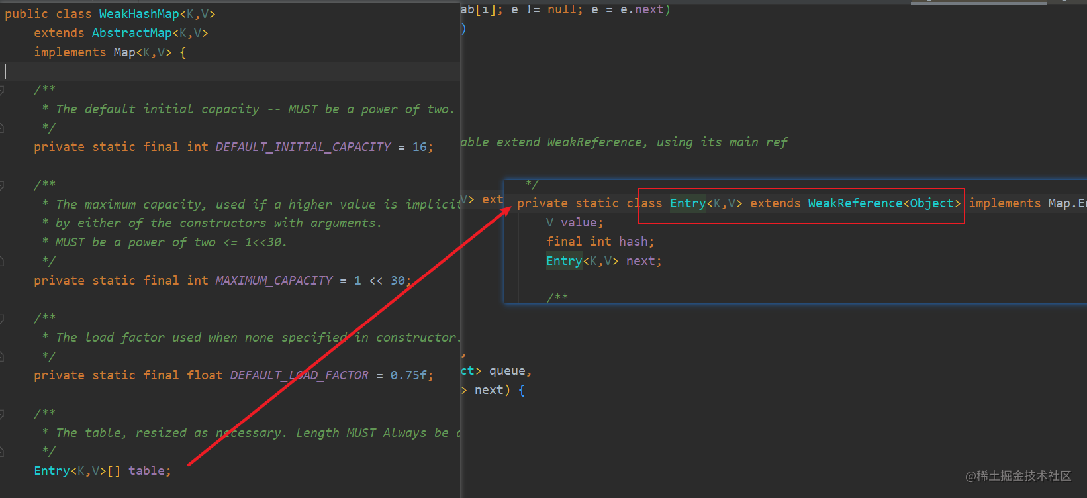The image size is (1087, 498).
Task: Click the table field name
Action: click(146, 471)
